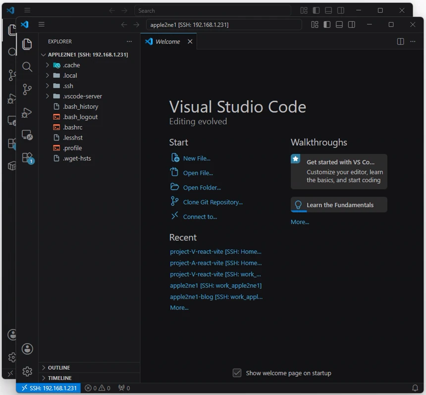Open Accounts menu in front window

click(27, 349)
